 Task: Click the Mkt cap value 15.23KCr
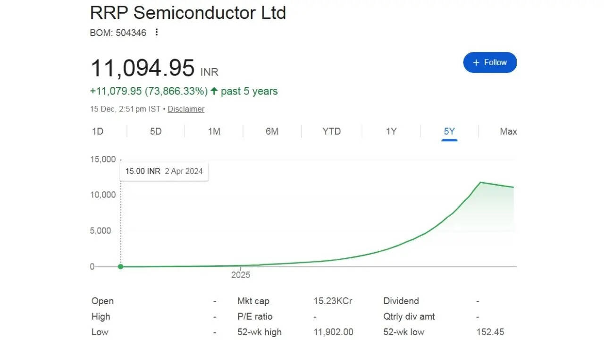point(333,301)
